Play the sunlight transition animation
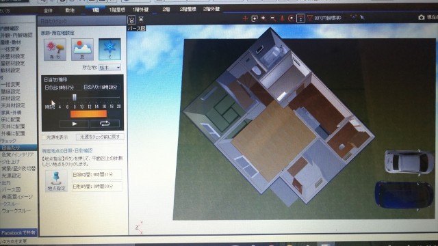438x246 pixels. pyautogui.click(x=74, y=124)
